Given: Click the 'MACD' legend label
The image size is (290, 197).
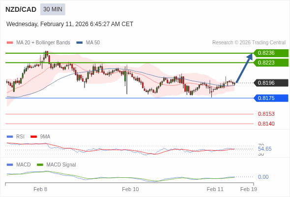Looking at the screenshot, I should click(24, 164).
